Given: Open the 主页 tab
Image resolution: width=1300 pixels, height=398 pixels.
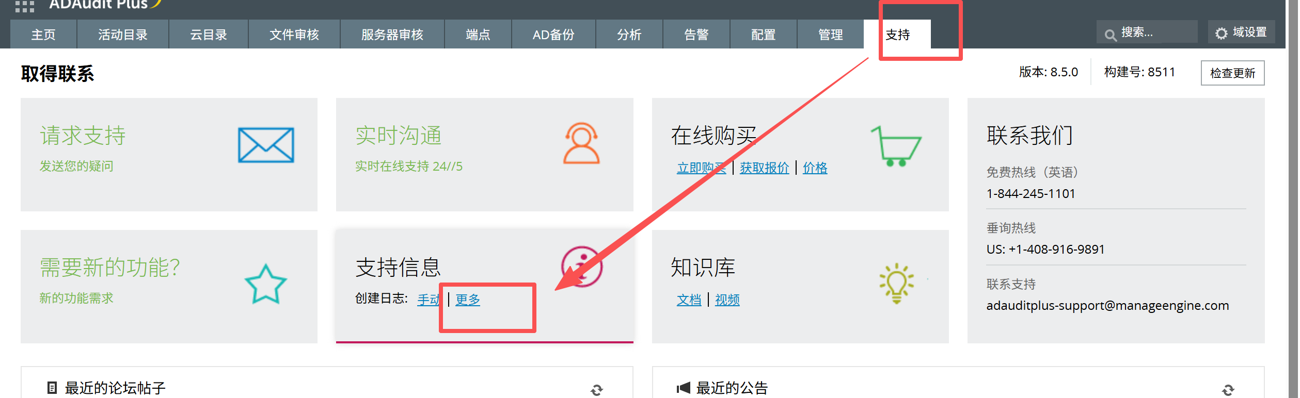Looking at the screenshot, I should click(x=43, y=35).
